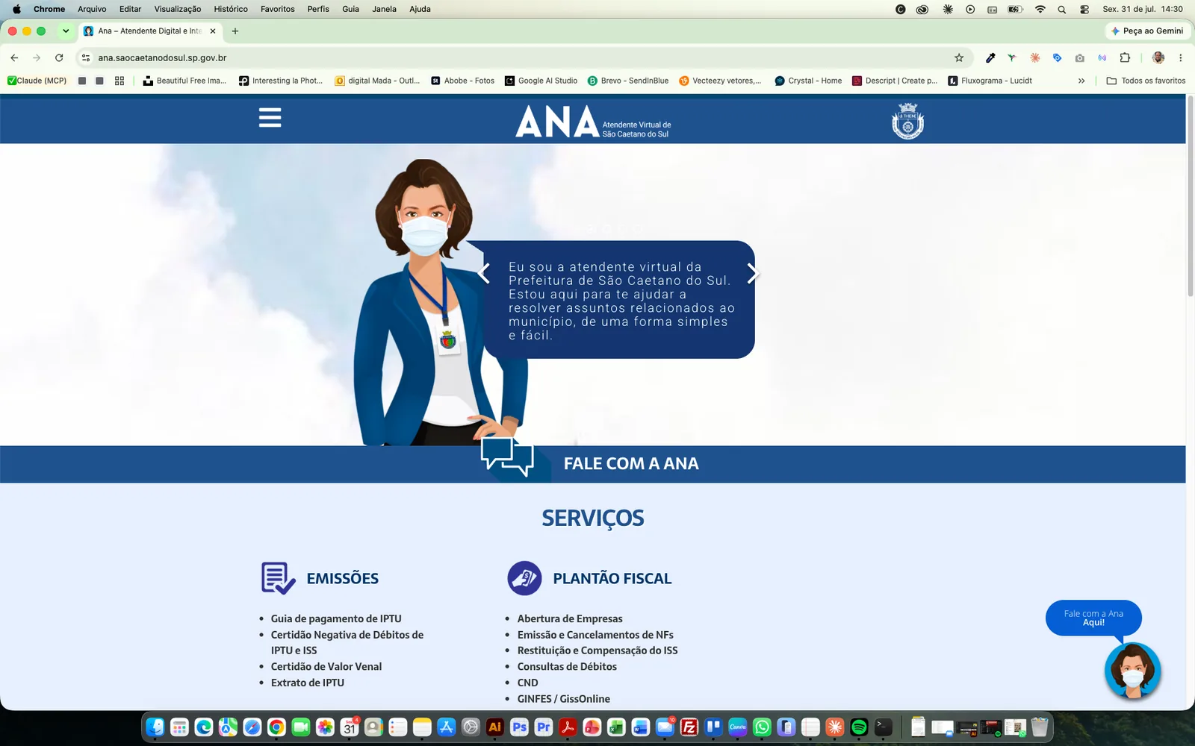Open GINFES / GissOnline link

564,699
